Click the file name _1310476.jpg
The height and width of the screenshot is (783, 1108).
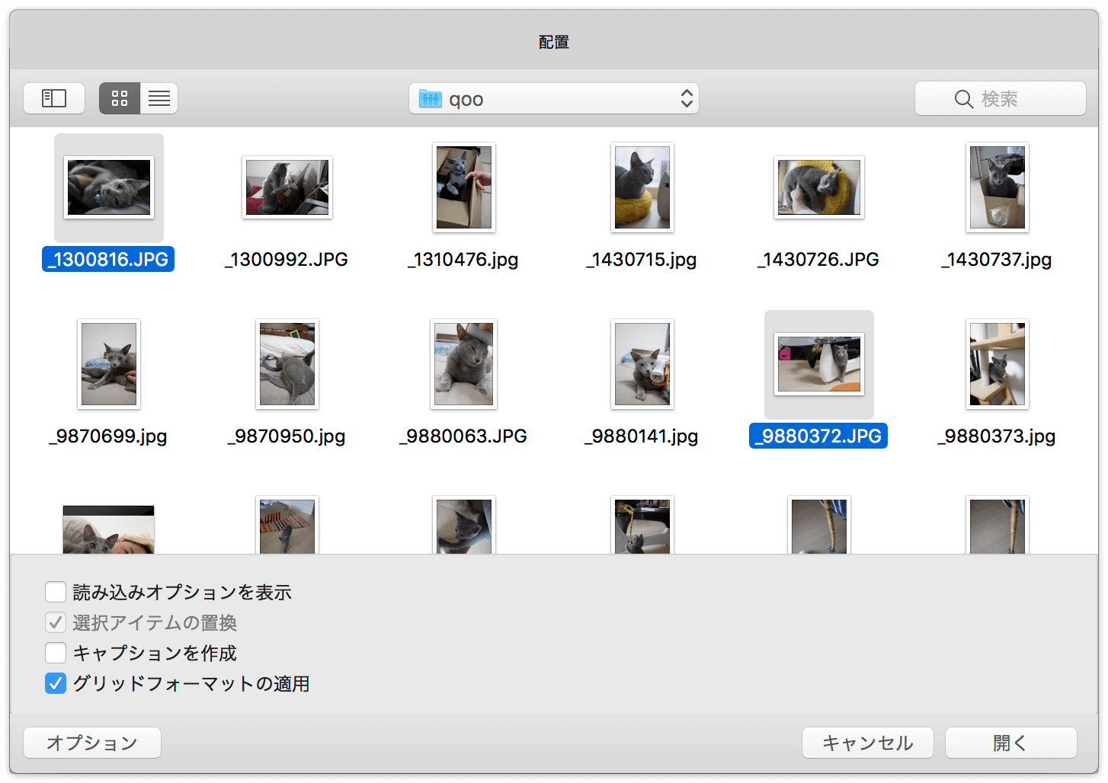click(x=463, y=259)
